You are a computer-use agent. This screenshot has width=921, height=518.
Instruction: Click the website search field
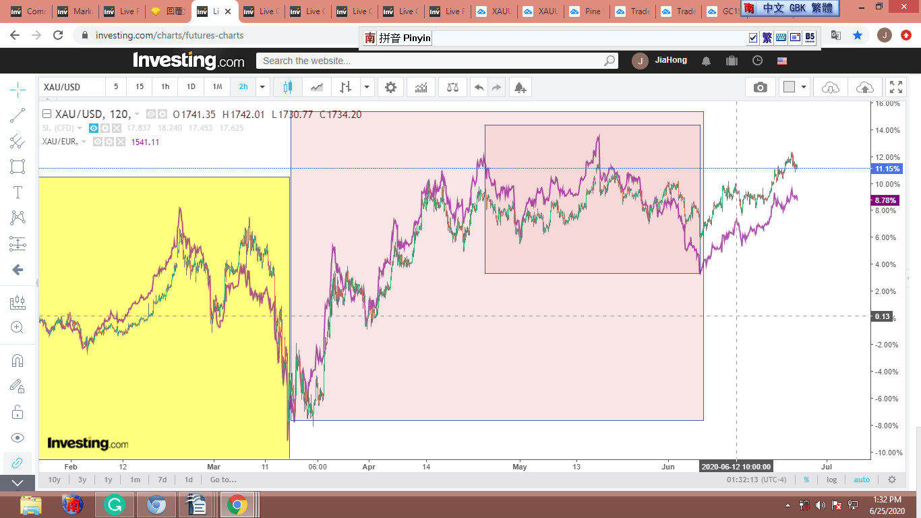point(432,61)
